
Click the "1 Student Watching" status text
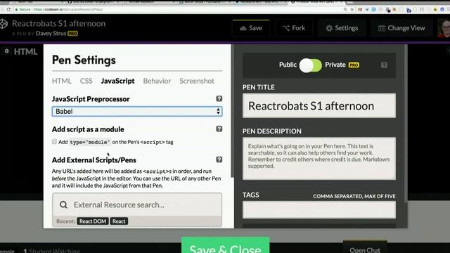coord(51,251)
